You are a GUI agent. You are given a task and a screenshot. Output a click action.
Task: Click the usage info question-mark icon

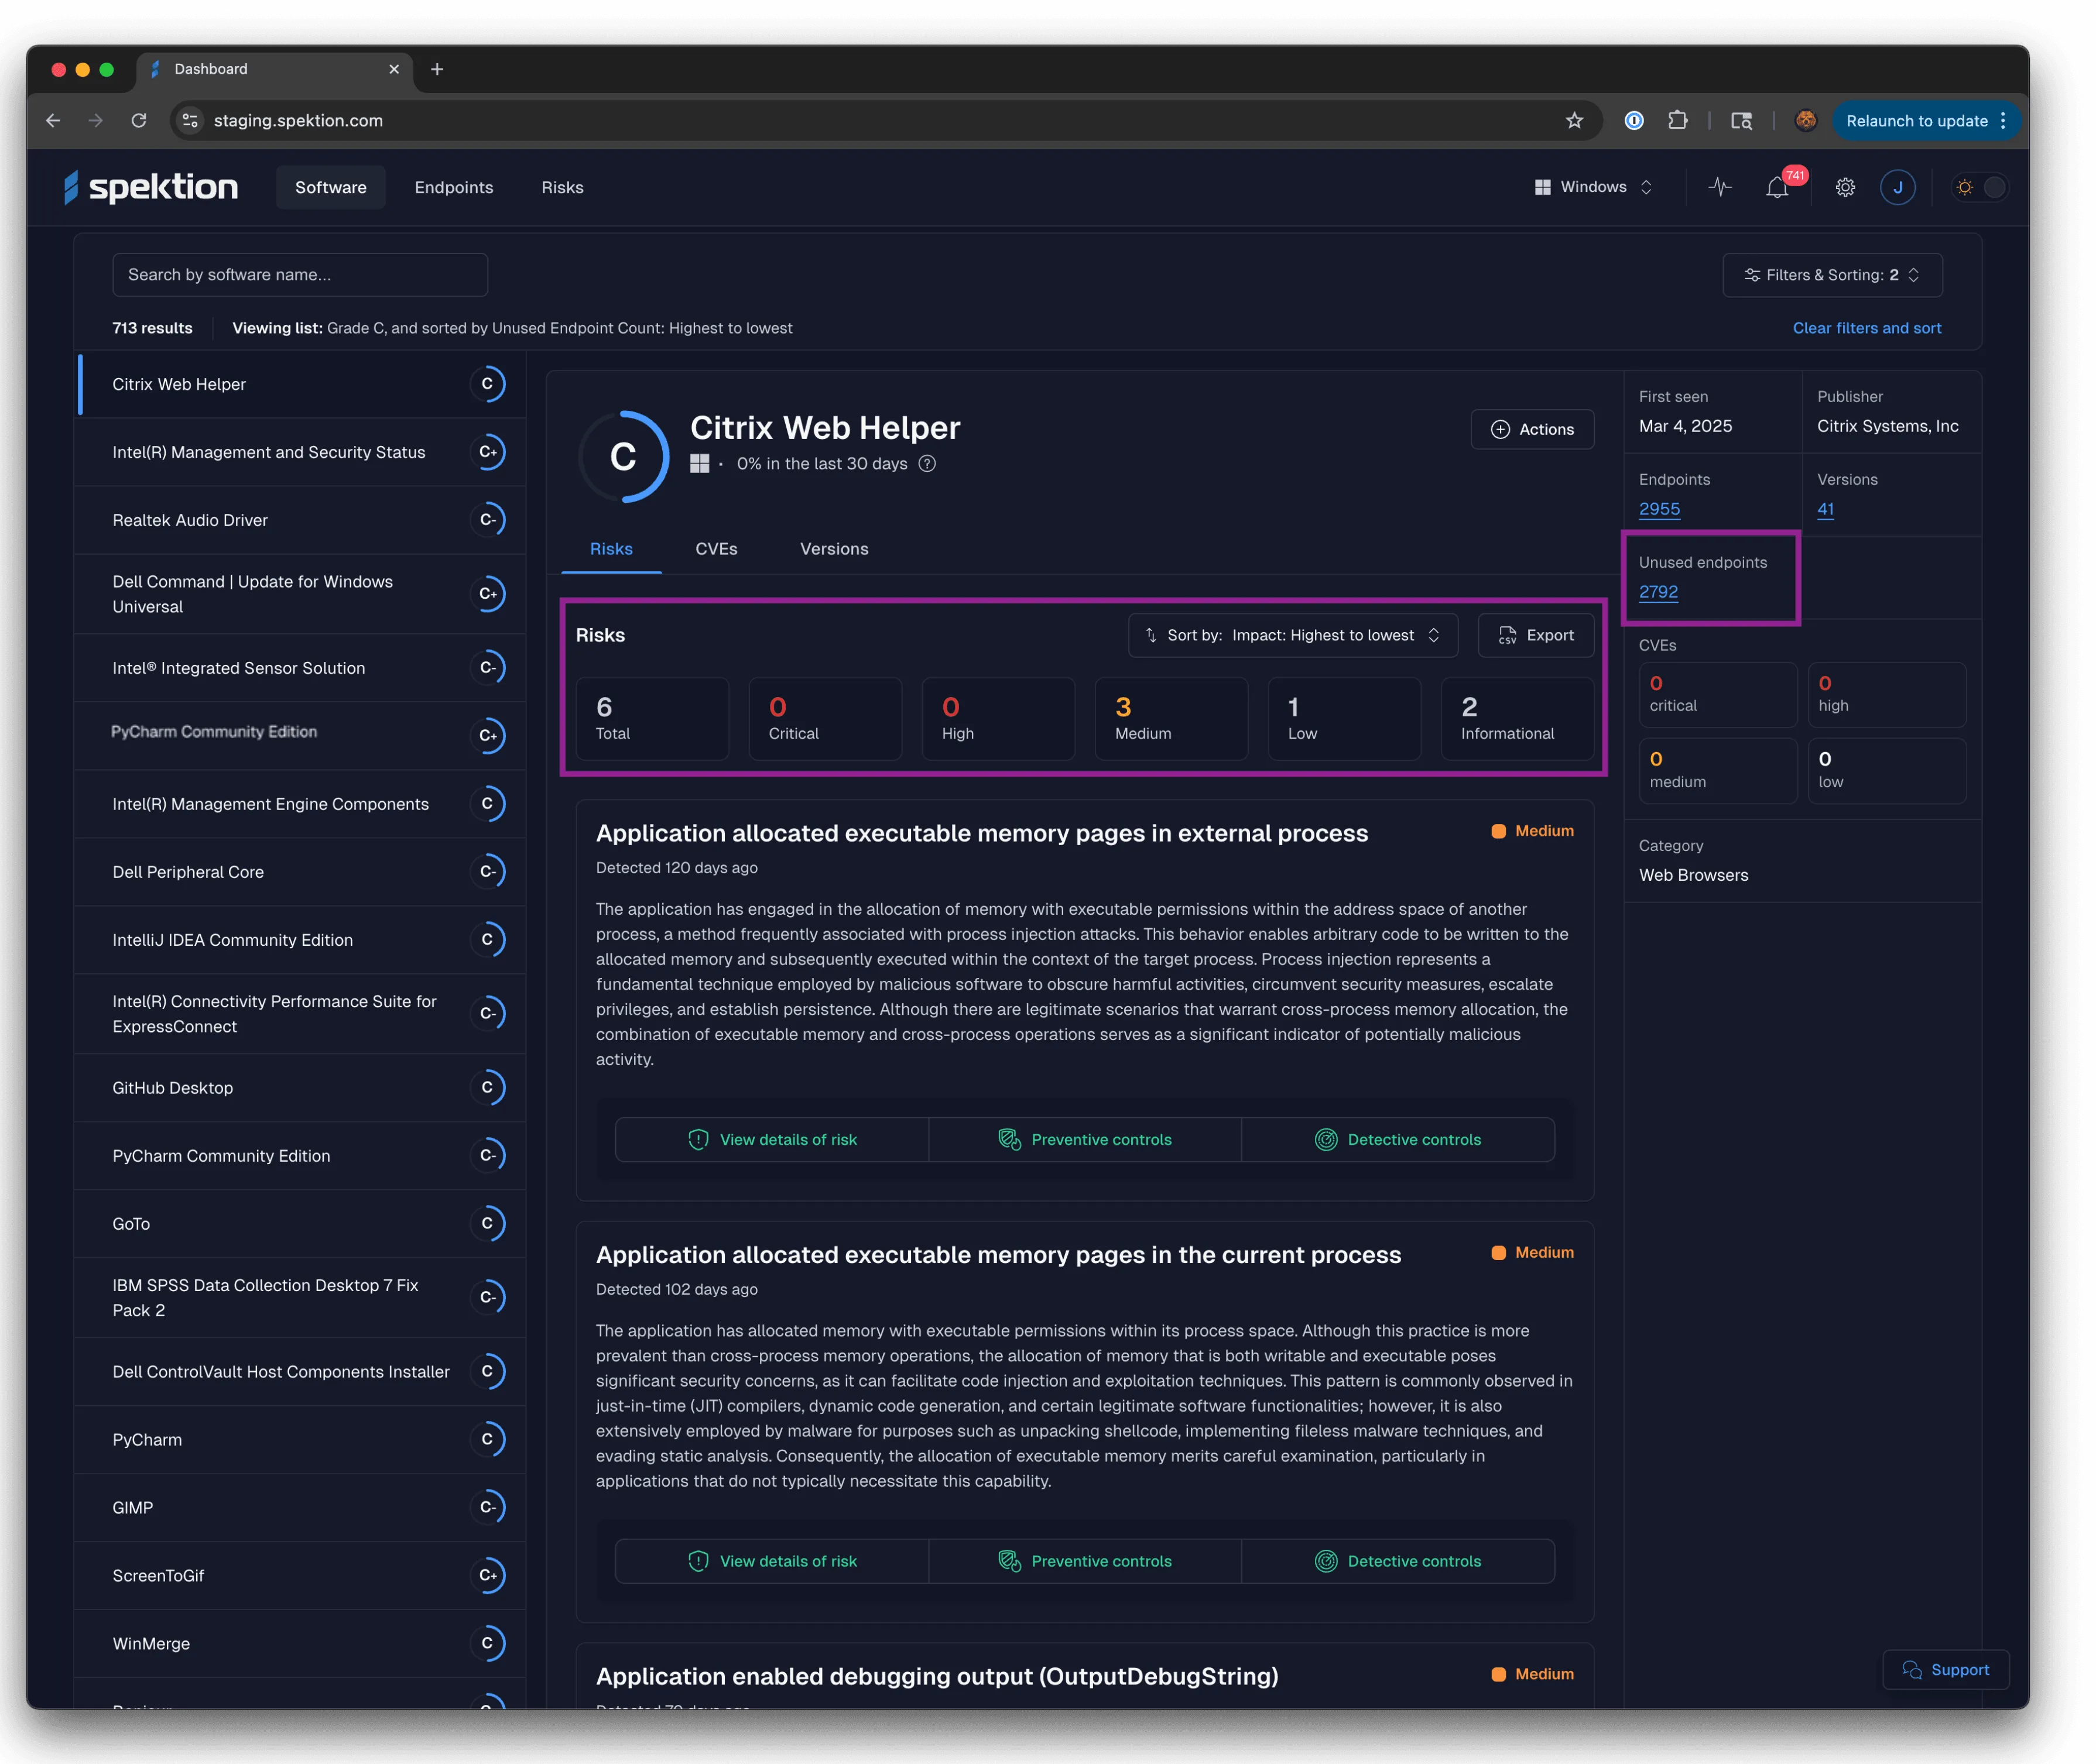click(x=926, y=464)
